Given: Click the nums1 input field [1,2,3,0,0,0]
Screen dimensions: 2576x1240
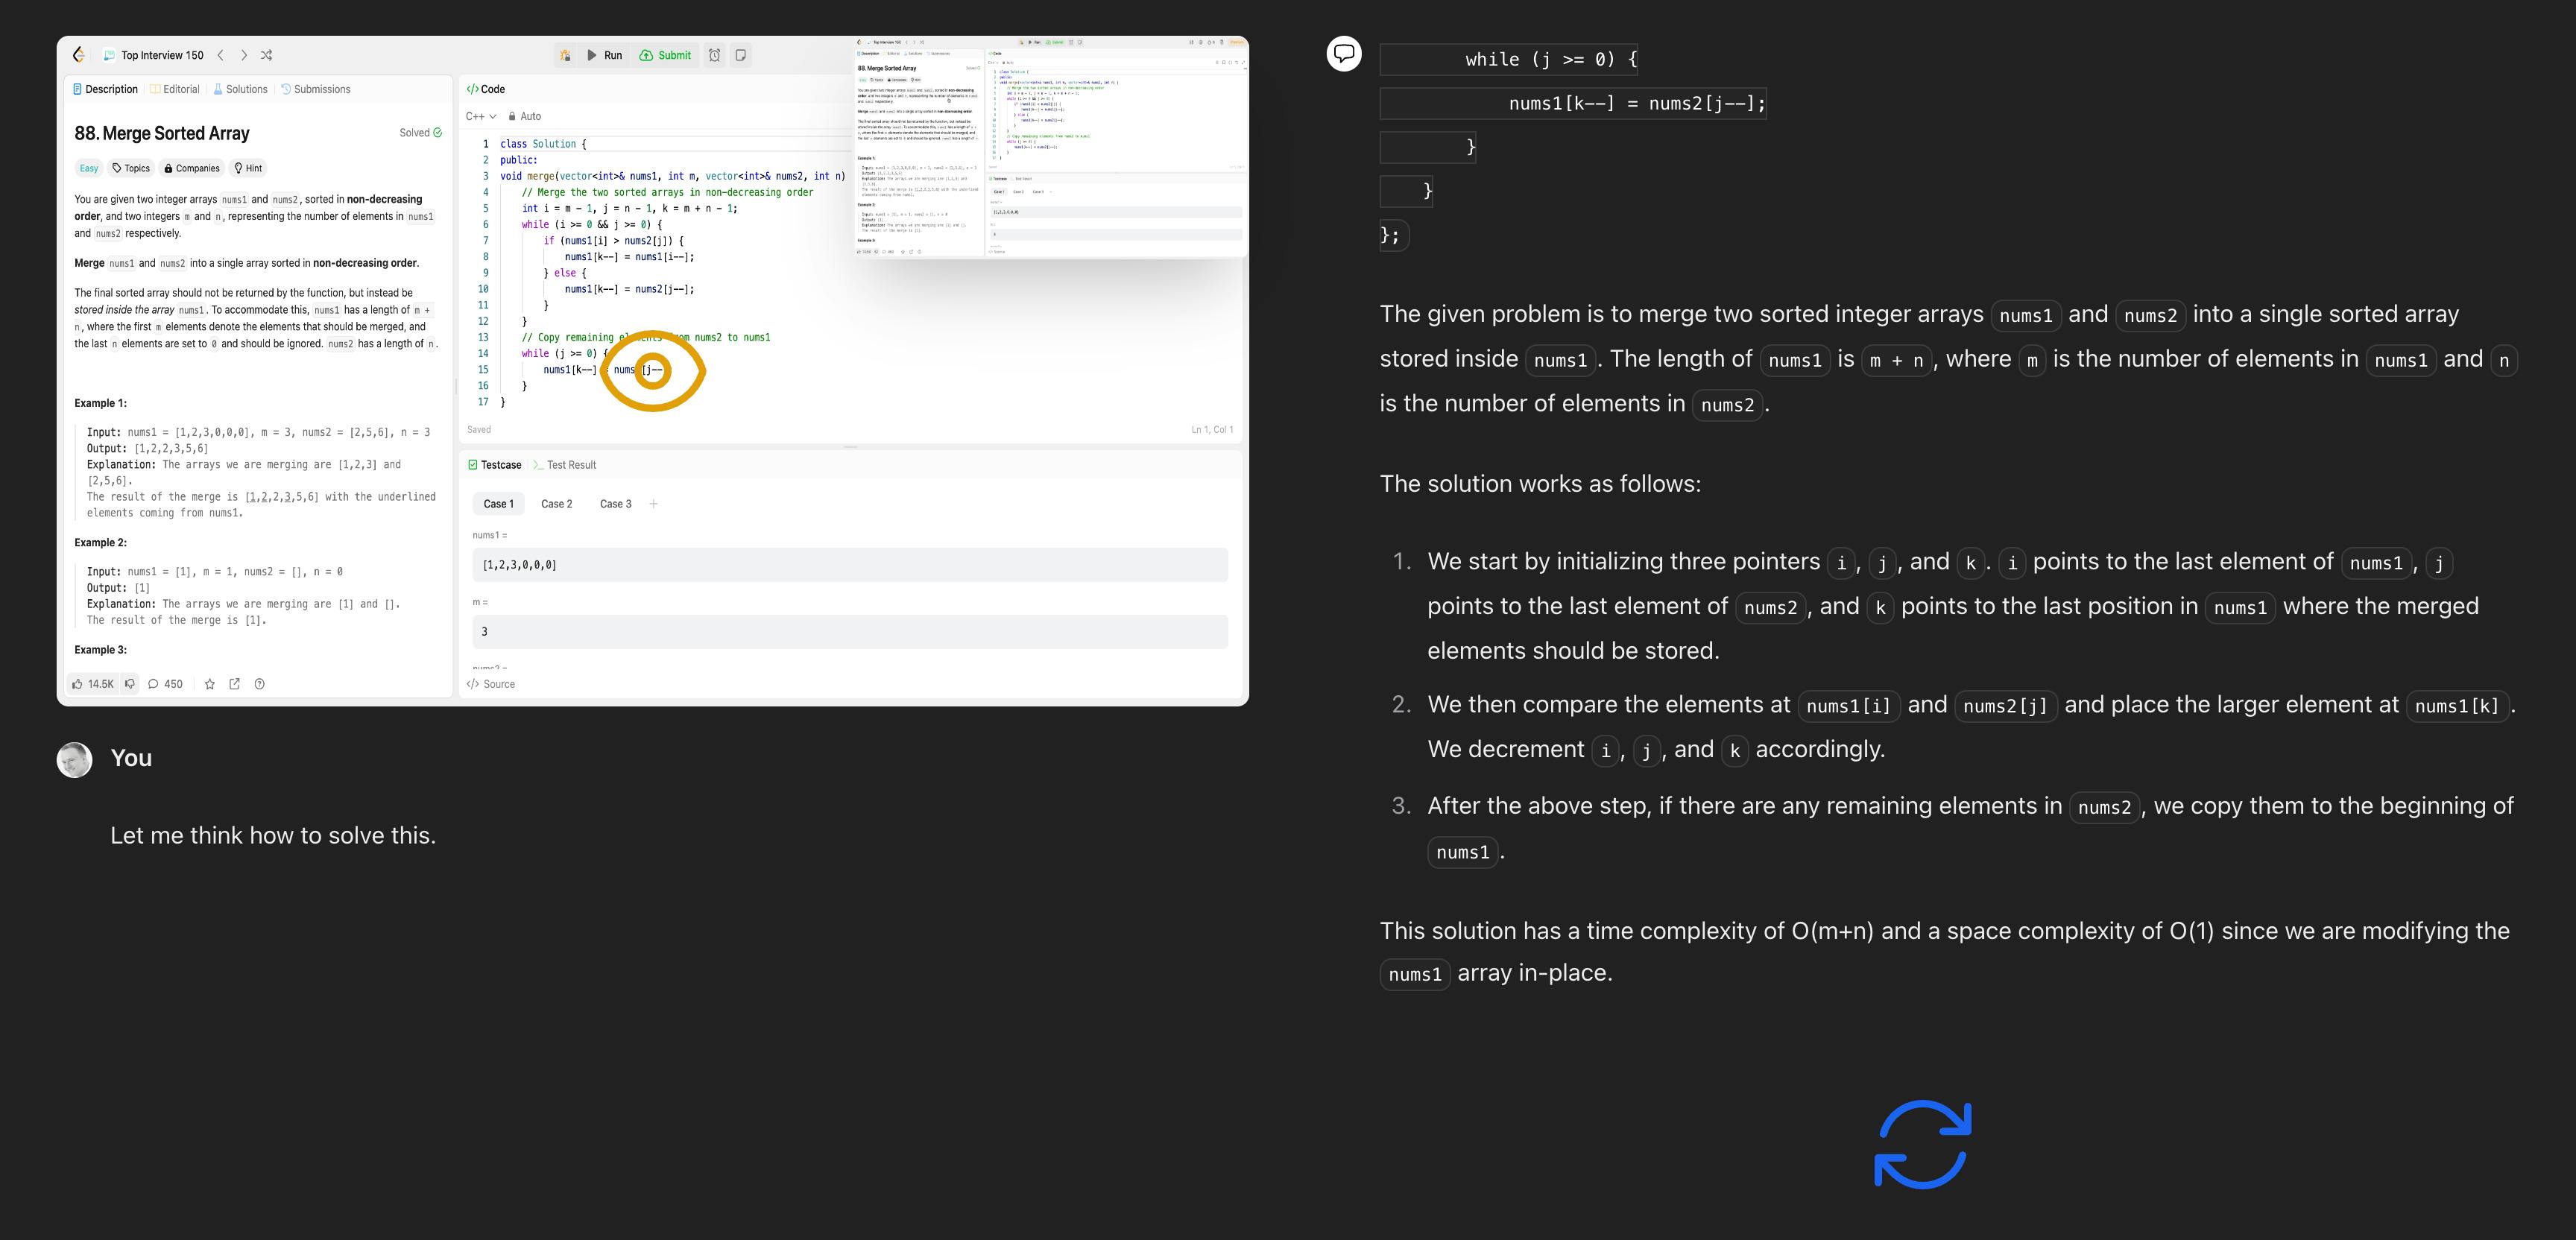Looking at the screenshot, I should (850, 565).
